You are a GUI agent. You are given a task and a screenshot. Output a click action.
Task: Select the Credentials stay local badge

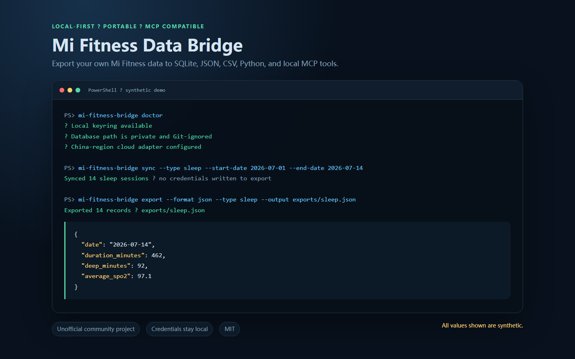(x=180, y=329)
